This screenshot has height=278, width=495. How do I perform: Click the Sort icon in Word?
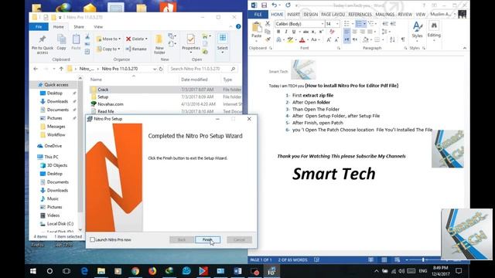click(x=392, y=39)
